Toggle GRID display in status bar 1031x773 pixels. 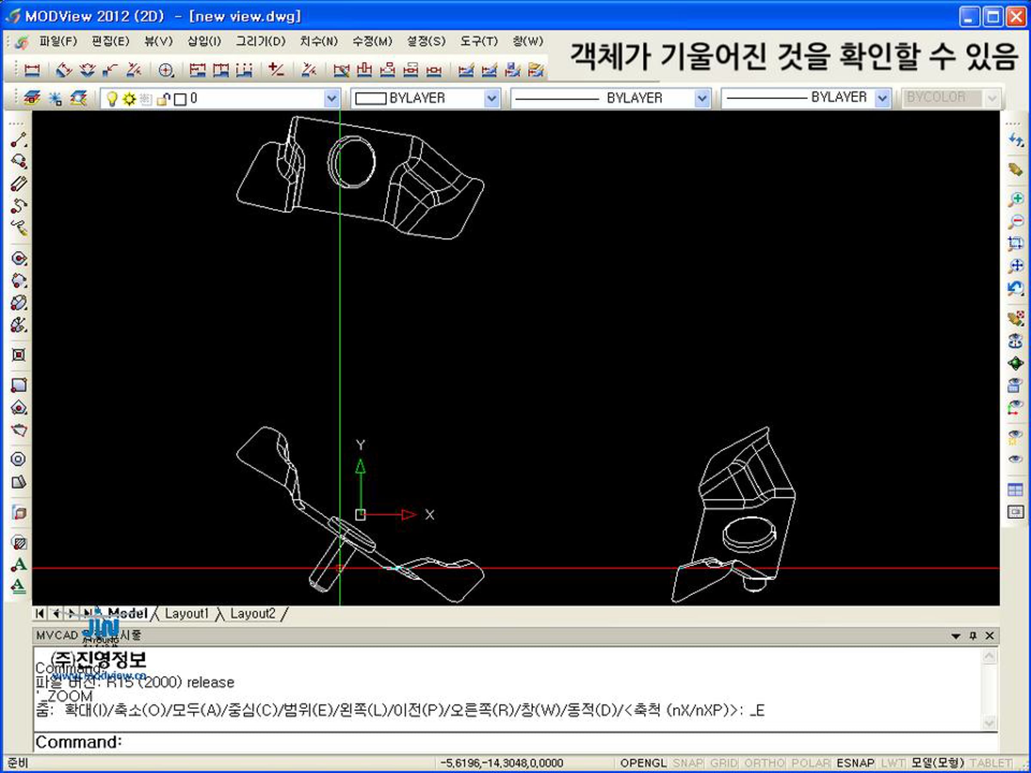(723, 763)
